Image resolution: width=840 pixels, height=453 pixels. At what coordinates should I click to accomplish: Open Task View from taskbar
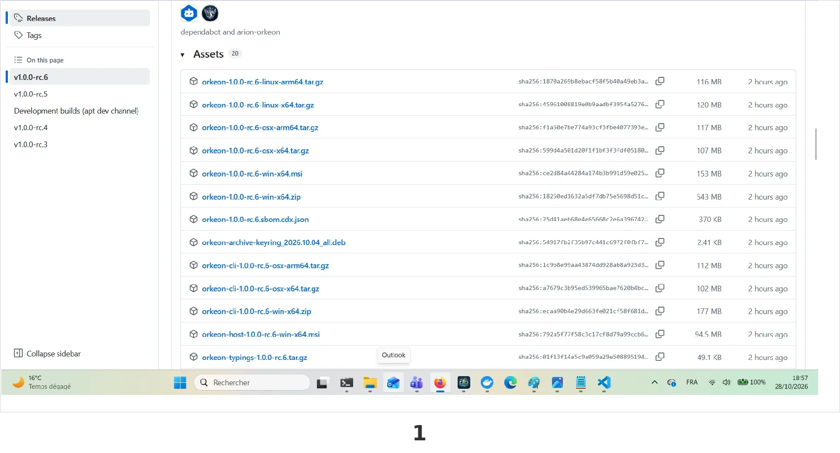pos(323,383)
